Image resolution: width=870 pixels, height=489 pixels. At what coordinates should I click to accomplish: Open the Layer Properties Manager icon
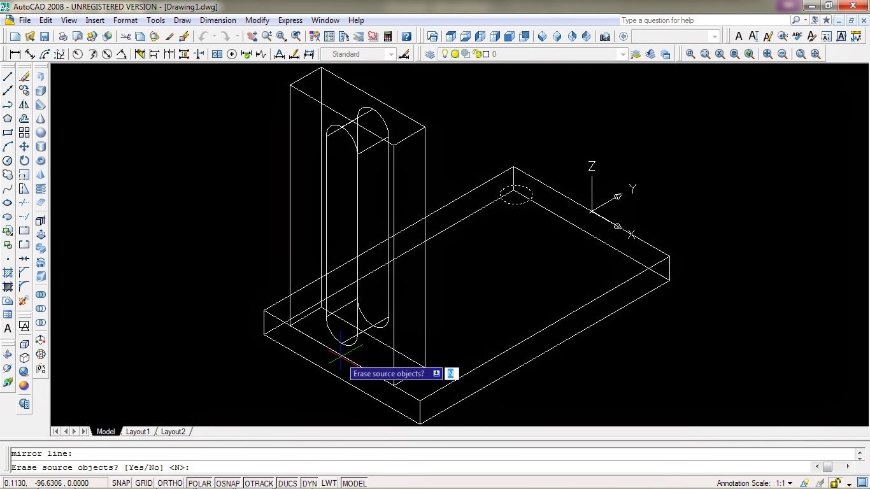pos(430,54)
